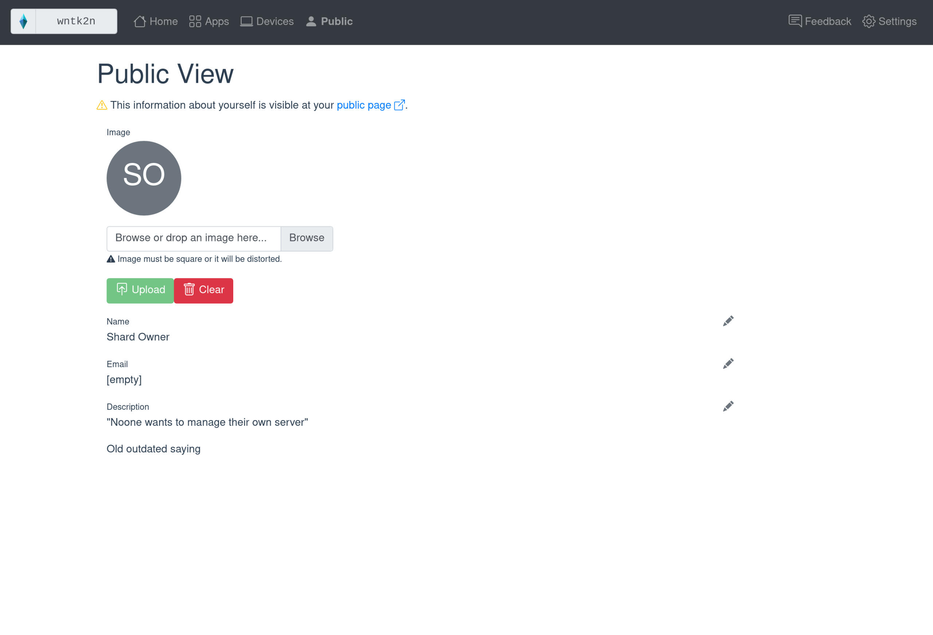Click the SO avatar image
The height and width of the screenshot is (635, 933).
pos(144,178)
